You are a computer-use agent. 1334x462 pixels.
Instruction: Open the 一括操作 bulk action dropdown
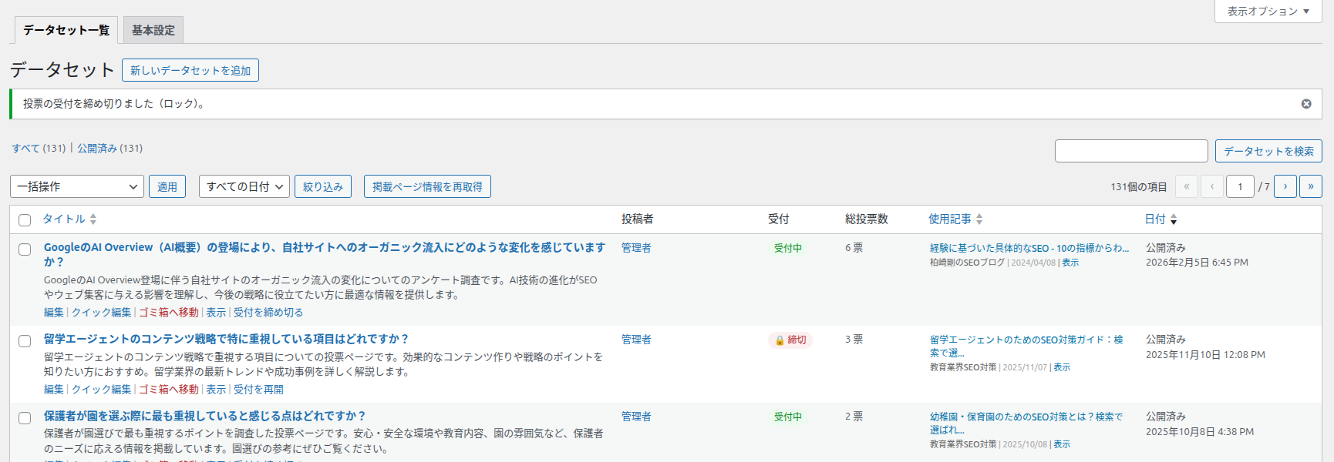coord(77,186)
